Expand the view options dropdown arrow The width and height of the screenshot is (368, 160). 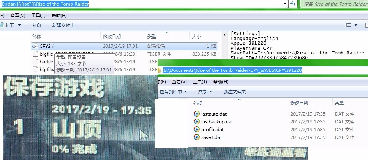coord(356,25)
